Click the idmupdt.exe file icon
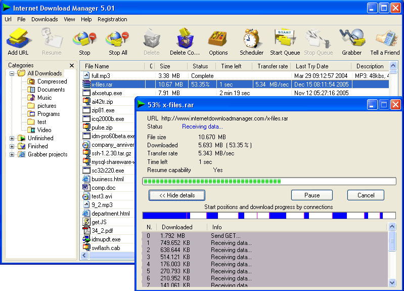 pos(86,239)
